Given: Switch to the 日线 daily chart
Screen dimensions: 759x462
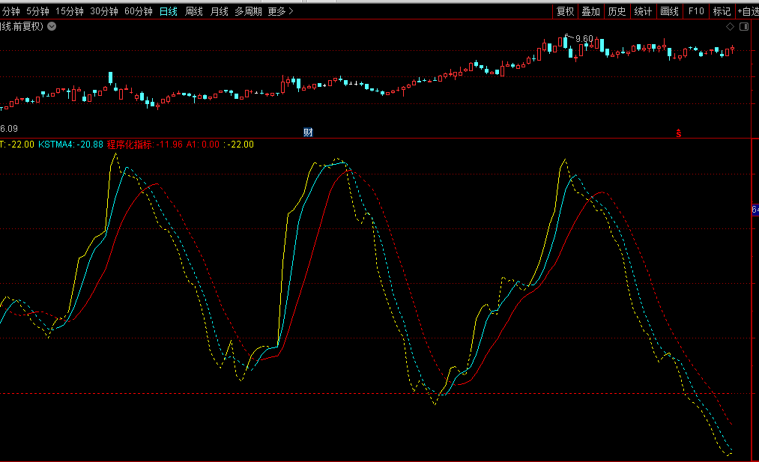Looking at the screenshot, I should pos(169,11).
